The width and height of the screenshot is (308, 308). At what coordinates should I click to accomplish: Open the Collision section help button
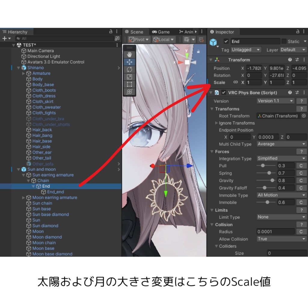[x=301, y=224]
